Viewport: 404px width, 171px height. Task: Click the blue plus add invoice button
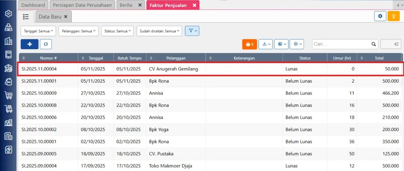coord(29,44)
